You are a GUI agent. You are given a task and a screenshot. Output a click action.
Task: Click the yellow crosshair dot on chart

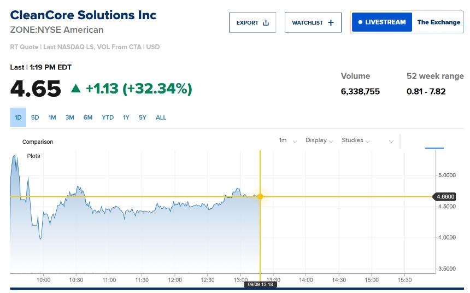coord(260,197)
